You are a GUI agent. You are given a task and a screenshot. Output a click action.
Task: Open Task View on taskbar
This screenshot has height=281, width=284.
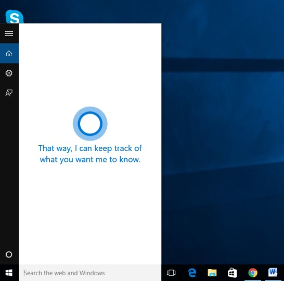tap(171, 273)
